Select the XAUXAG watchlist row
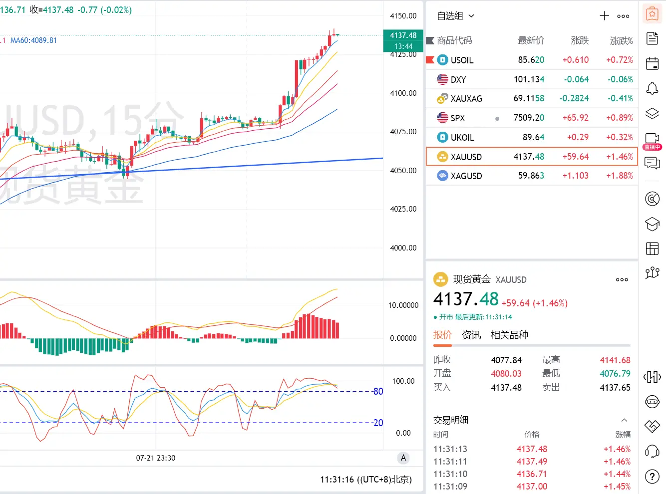Viewport: 666px width, 494px height. (x=532, y=99)
